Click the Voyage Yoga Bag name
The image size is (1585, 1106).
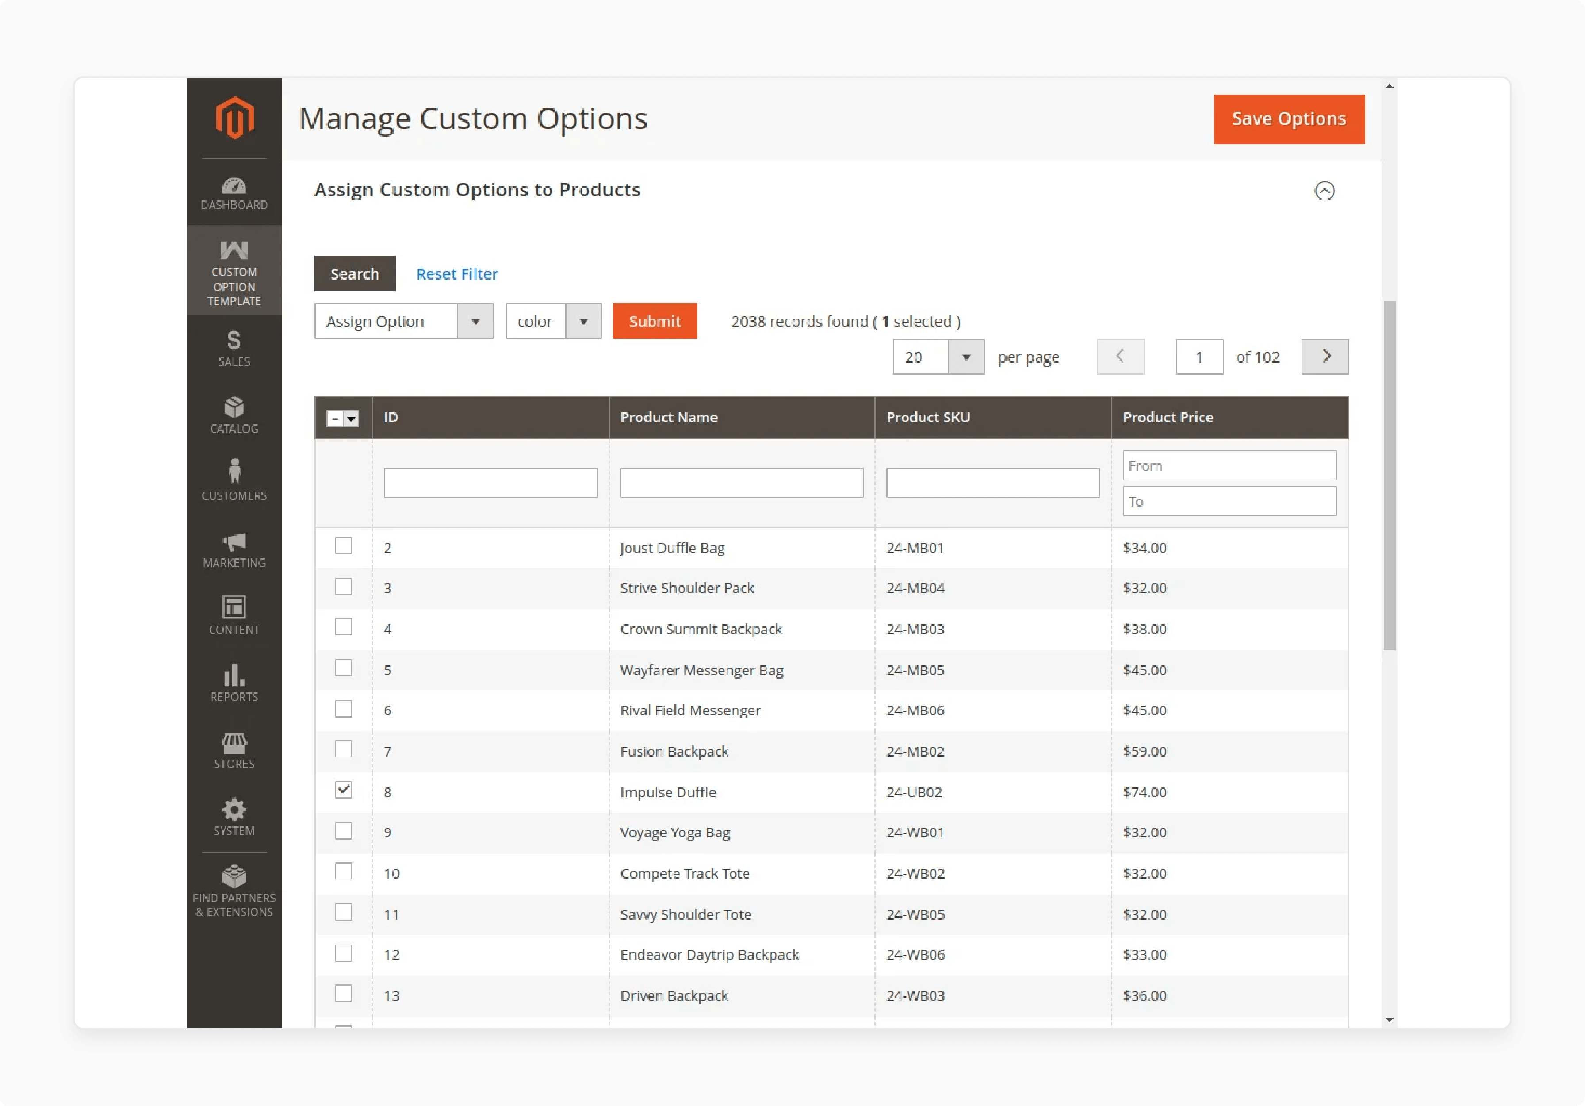[x=674, y=833]
